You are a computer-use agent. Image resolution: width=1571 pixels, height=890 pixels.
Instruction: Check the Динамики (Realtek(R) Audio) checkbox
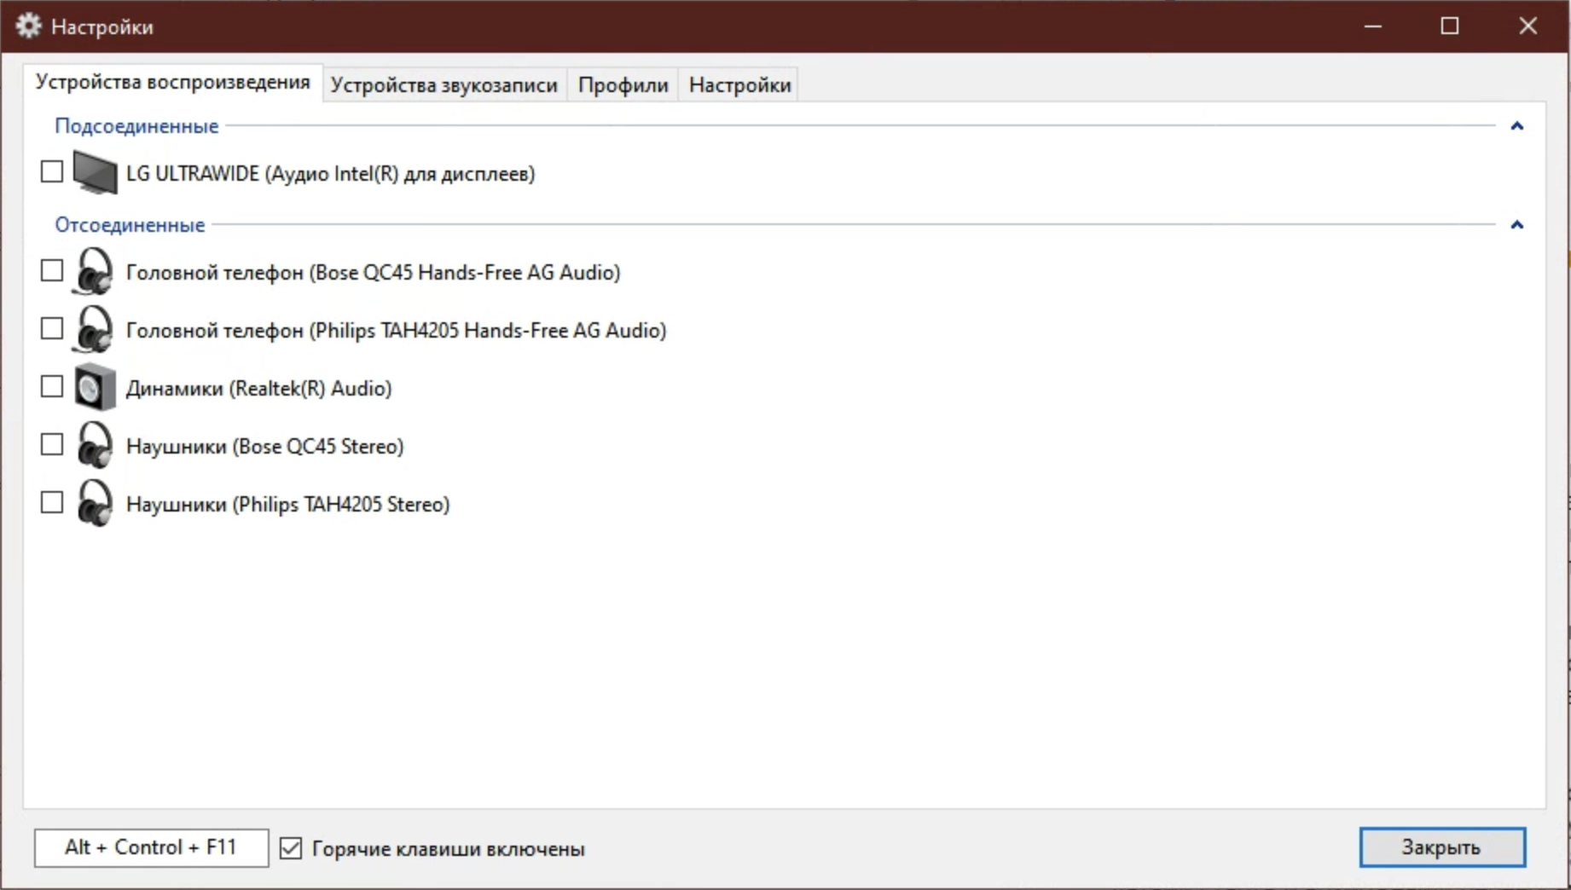coord(52,387)
